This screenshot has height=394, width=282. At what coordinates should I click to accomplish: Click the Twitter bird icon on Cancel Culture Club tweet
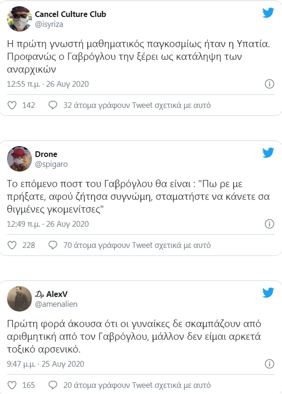[268, 13]
